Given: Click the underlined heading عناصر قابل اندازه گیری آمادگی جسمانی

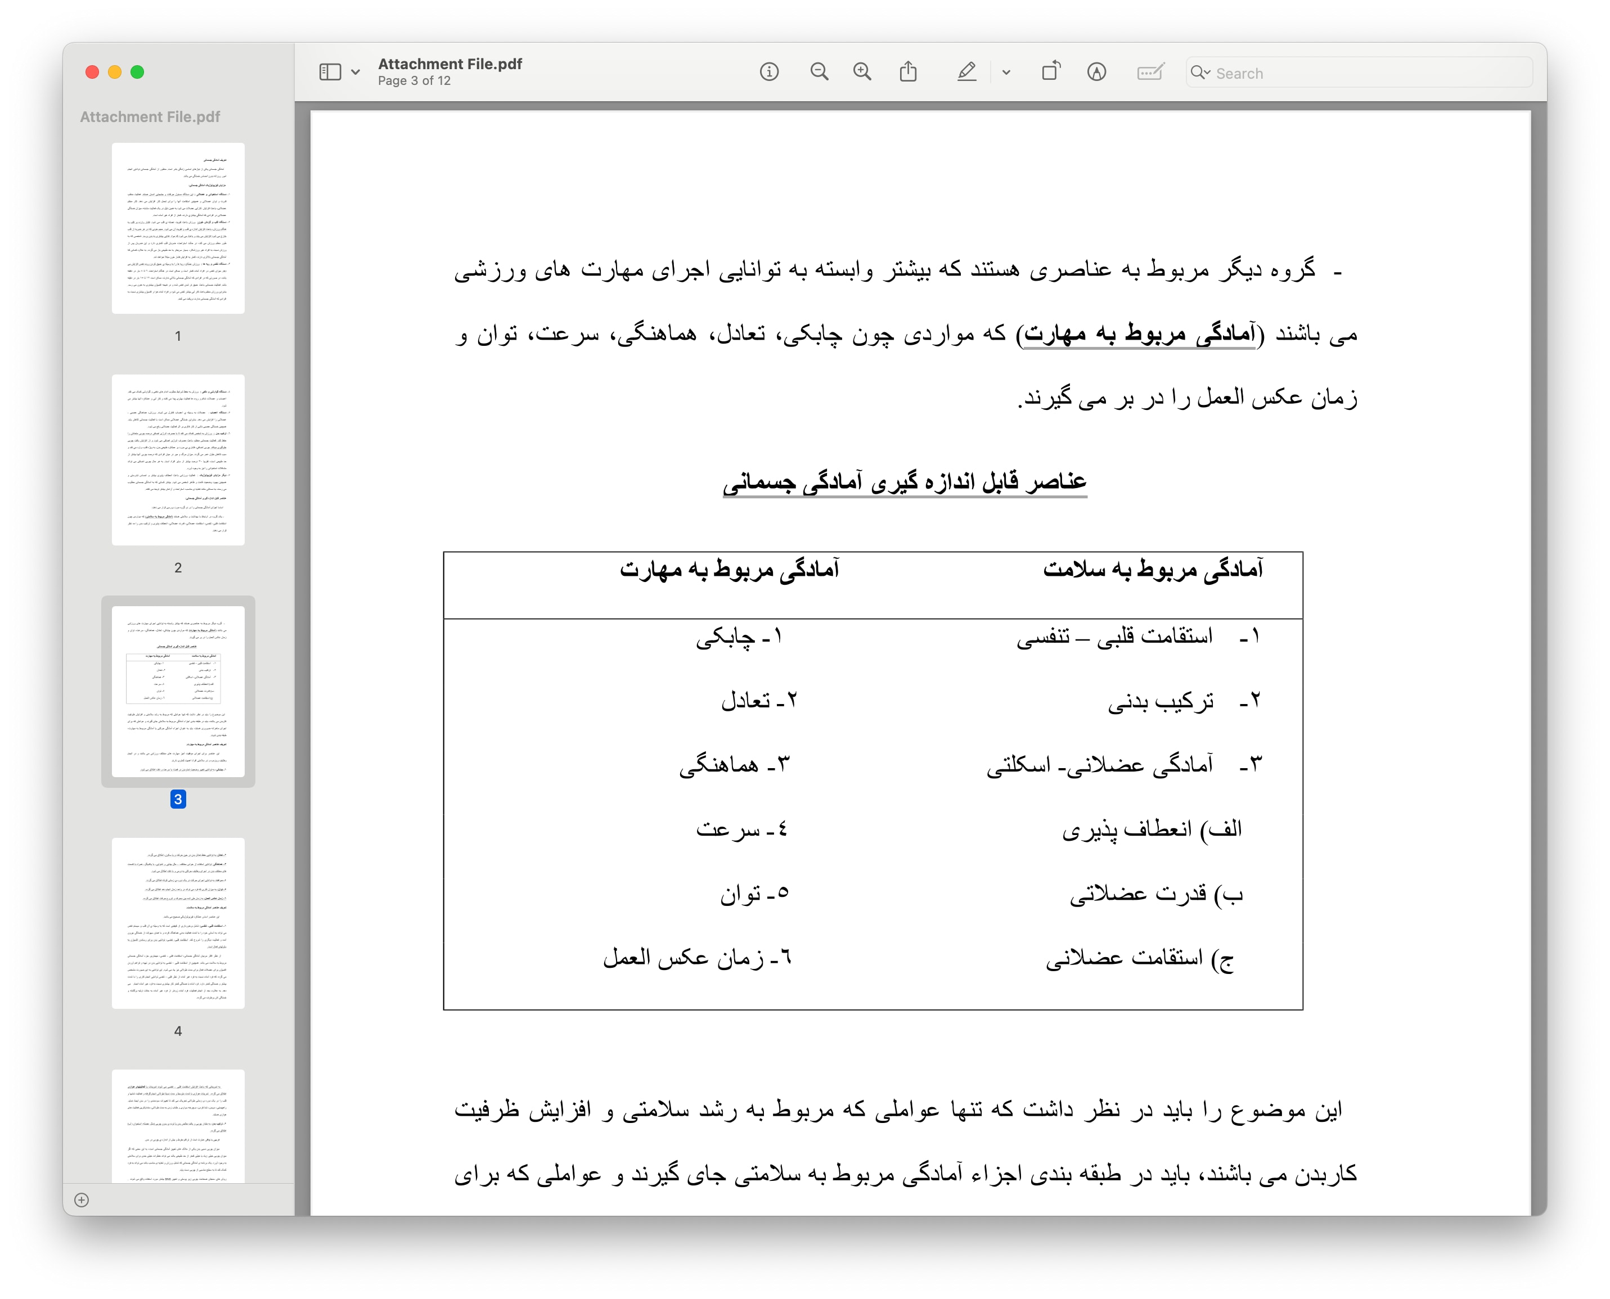Looking at the screenshot, I should click(x=904, y=481).
